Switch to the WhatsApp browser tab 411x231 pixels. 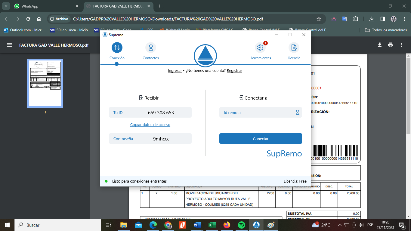click(45, 6)
